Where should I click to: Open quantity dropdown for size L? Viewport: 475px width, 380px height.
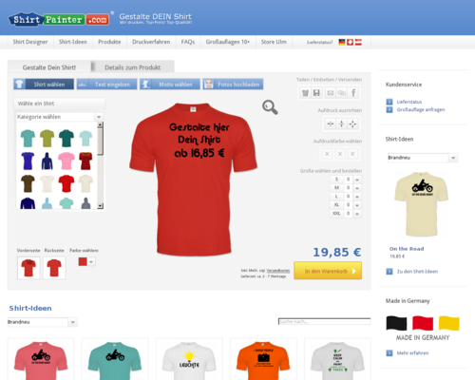(357, 197)
